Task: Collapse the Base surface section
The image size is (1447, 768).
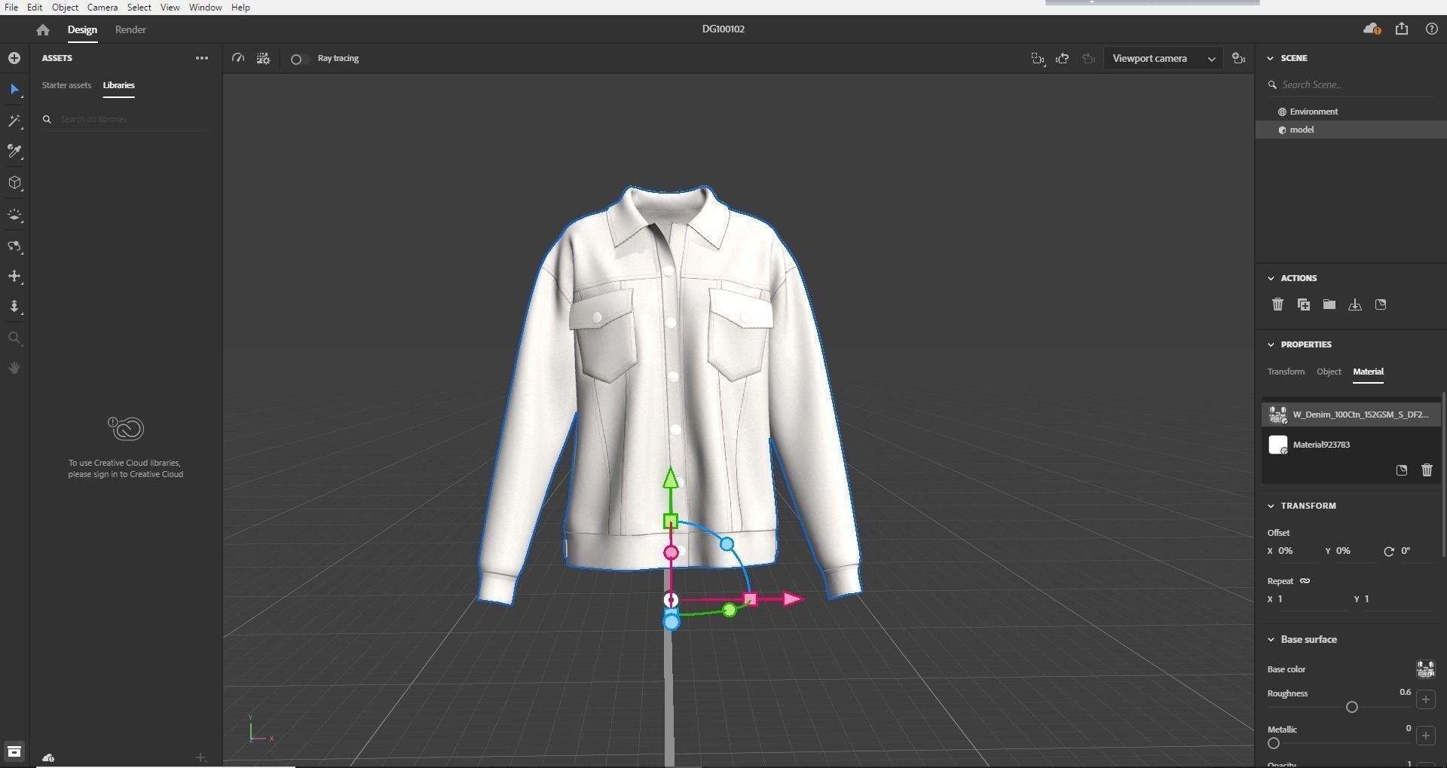Action: (1271, 639)
